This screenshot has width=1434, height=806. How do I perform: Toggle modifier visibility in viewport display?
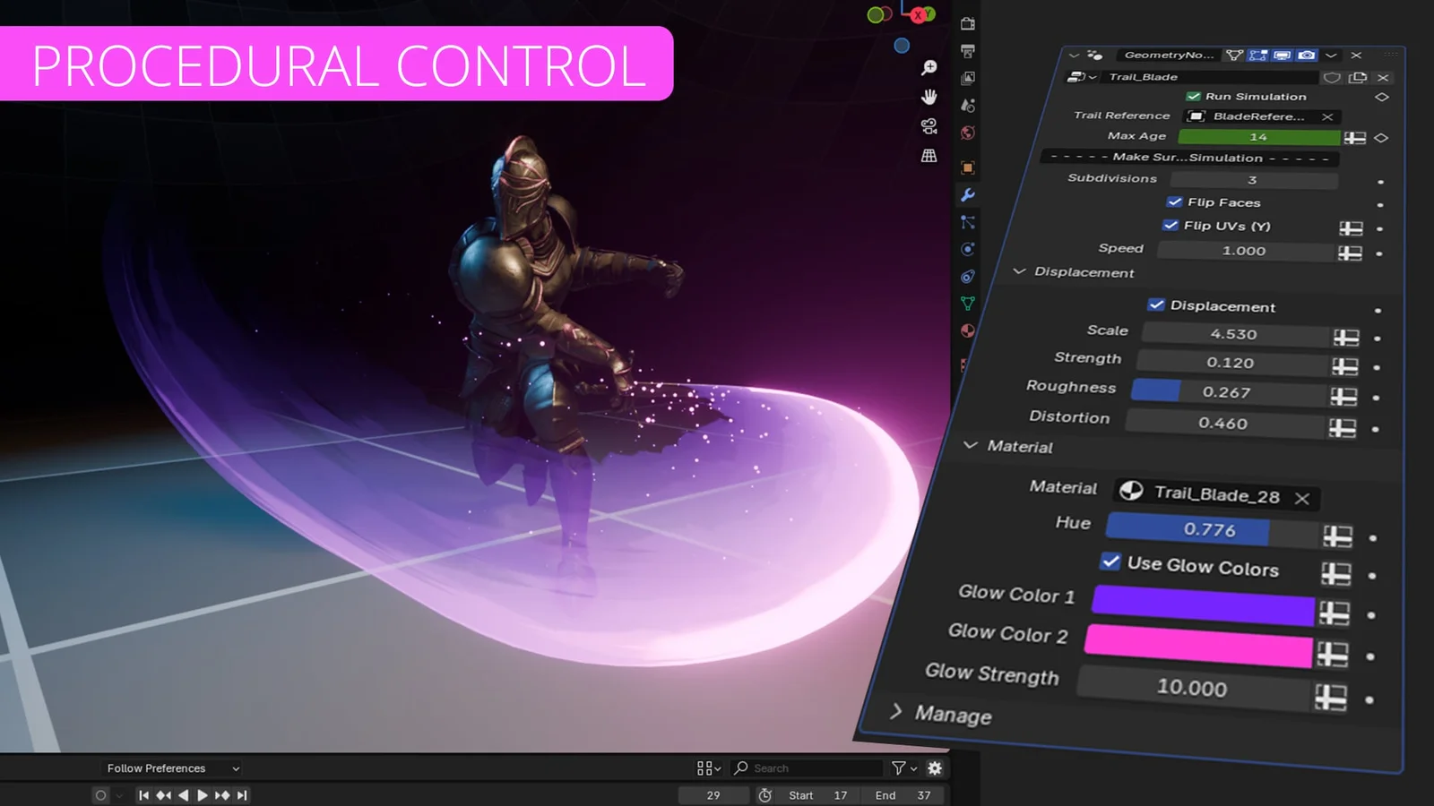click(x=1283, y=55)
